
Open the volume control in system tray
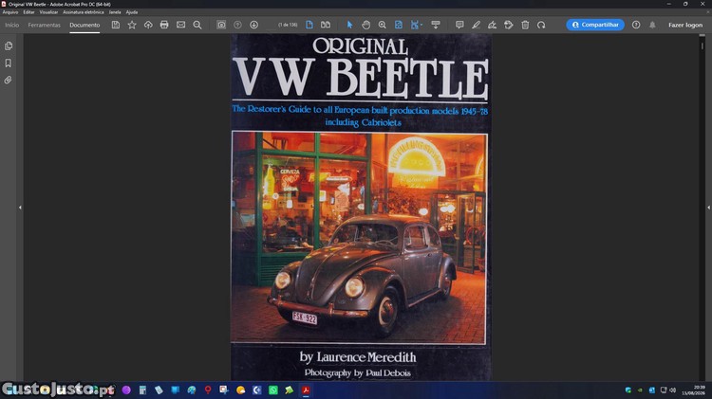point(672,390)
